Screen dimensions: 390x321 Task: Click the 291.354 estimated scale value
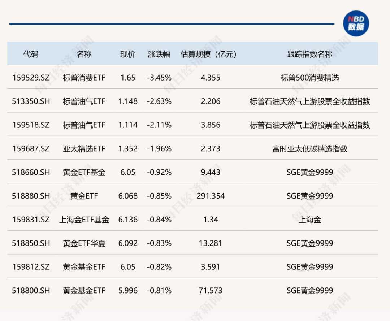coord(211,196)
